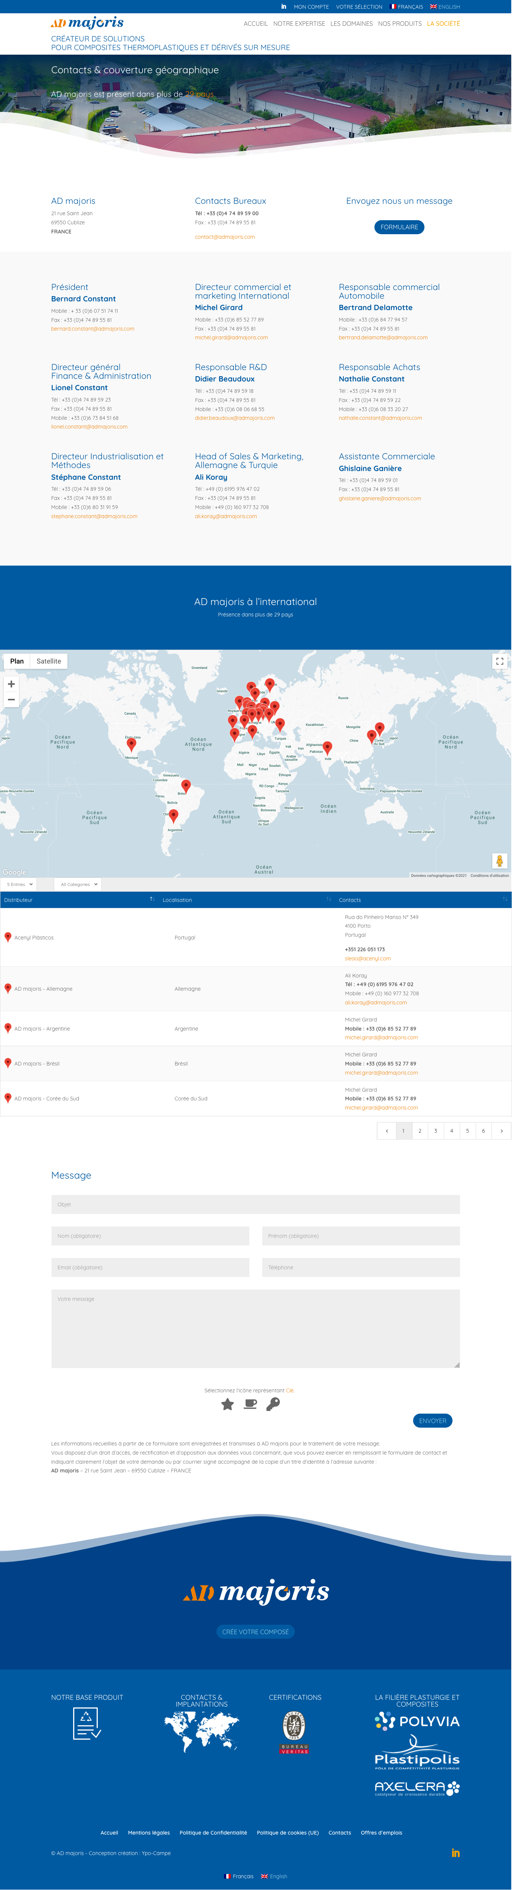Open Votre Sélection link
The image size is (512, 1890).
click(x=359, y=6)
